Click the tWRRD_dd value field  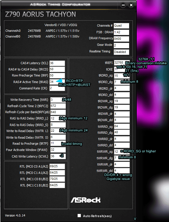(122, 145)
